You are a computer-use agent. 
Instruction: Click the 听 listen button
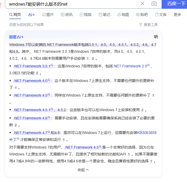[156, 37]
